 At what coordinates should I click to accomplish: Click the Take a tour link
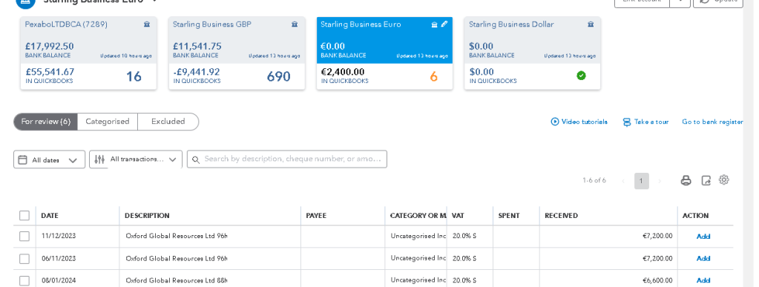(x=651, y=122)
